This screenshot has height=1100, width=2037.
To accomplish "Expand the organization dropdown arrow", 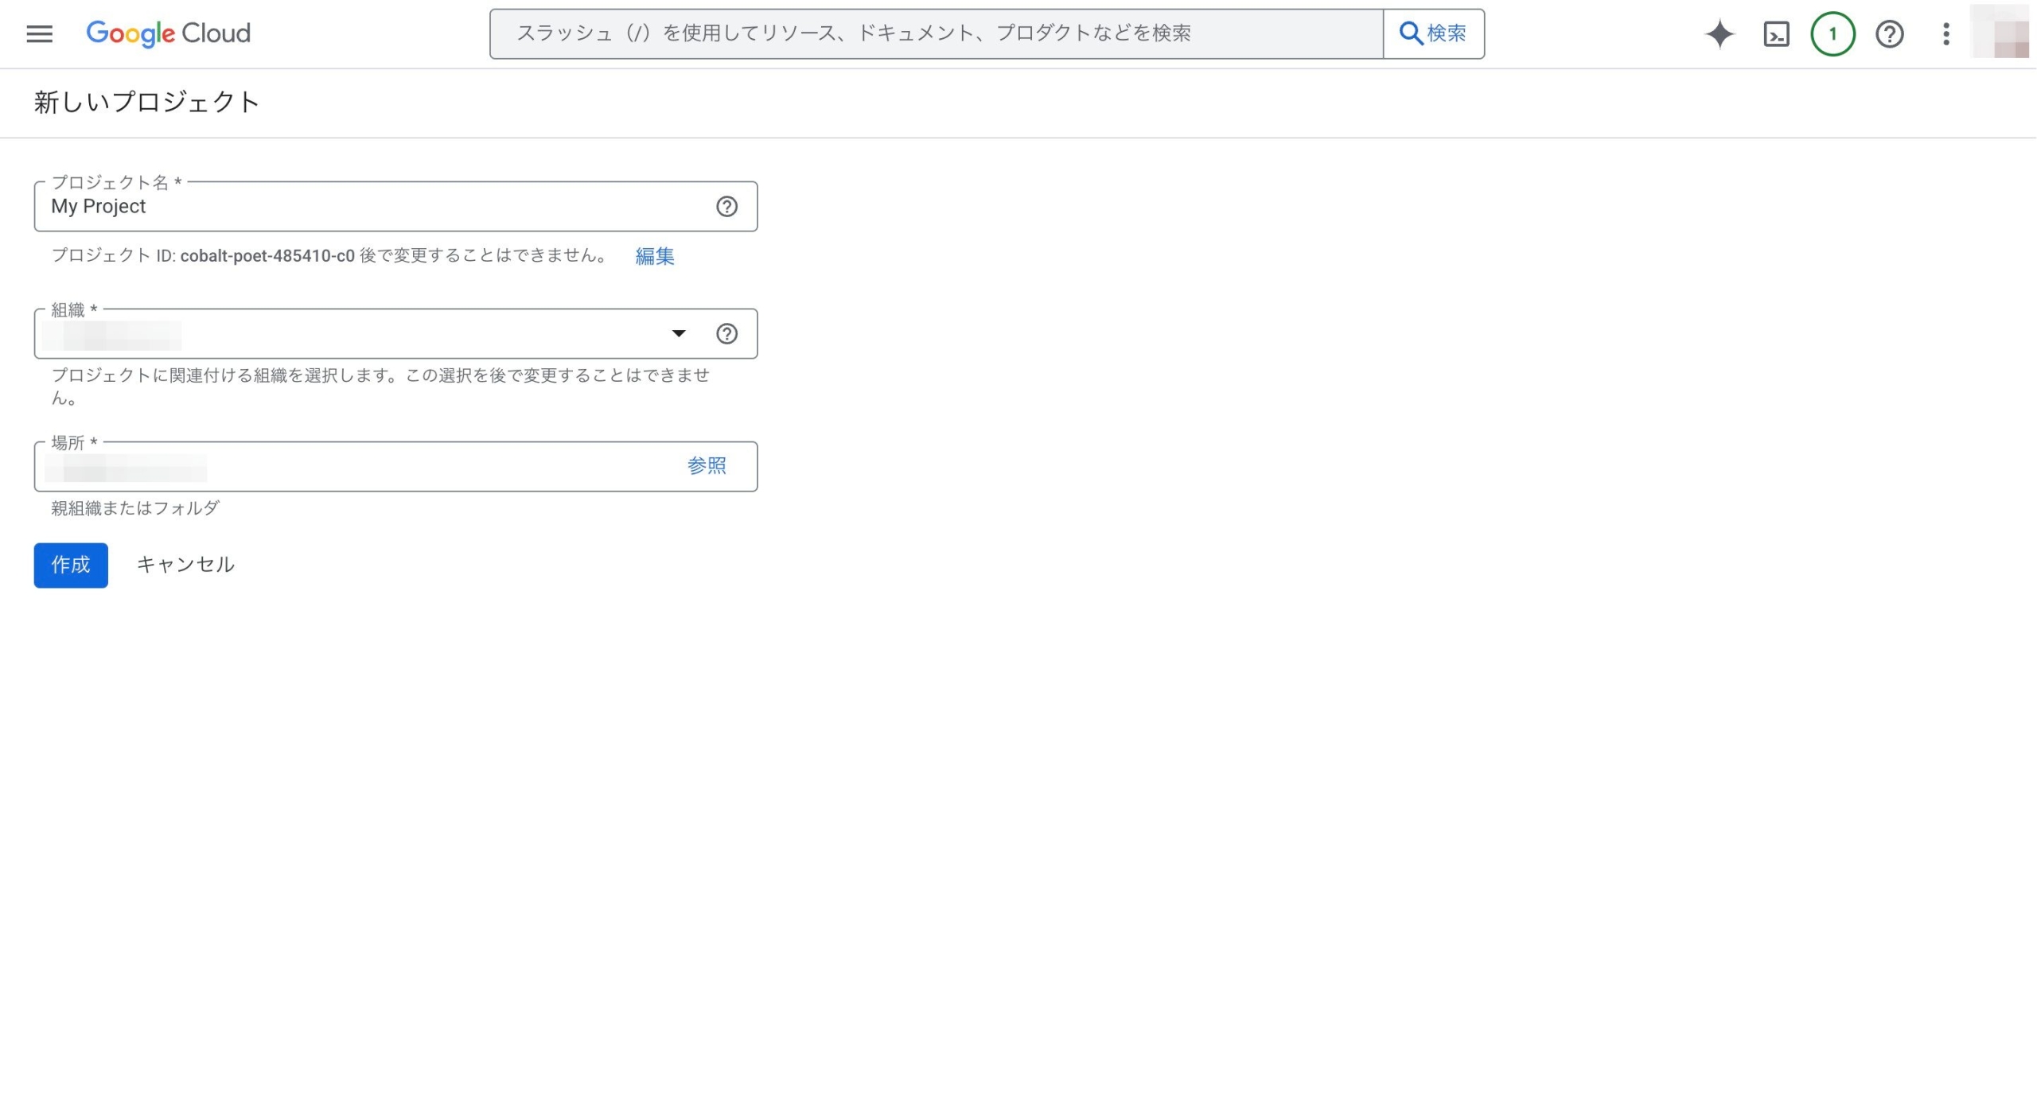I will point(678,334).
